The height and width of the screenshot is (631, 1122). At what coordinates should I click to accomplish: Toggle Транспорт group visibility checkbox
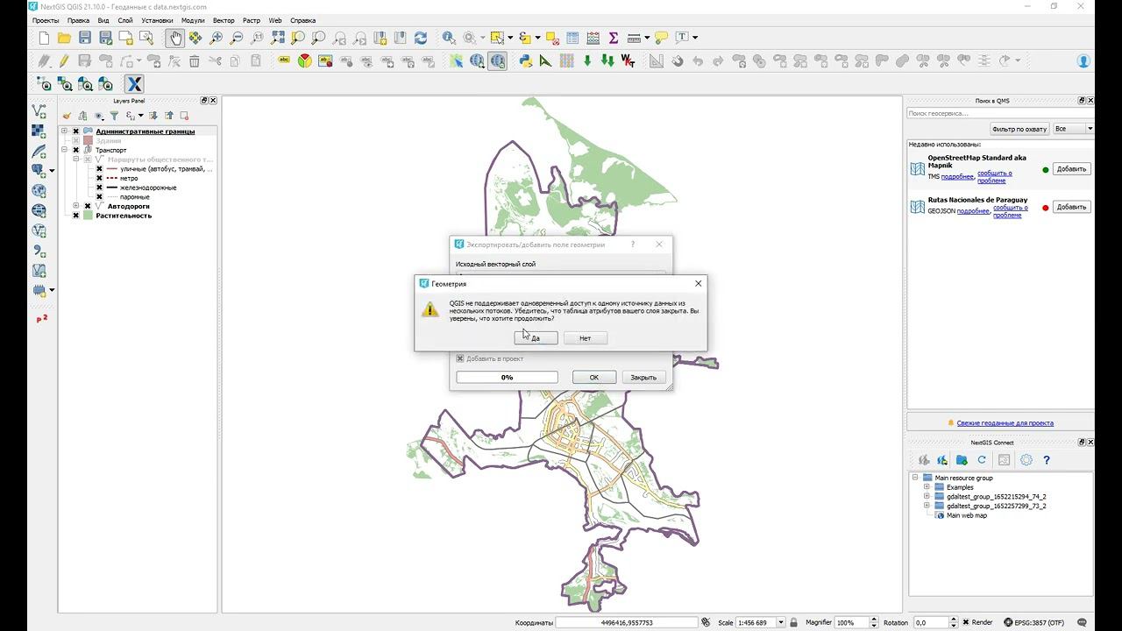pyautogui.click(x=75, y=150)
